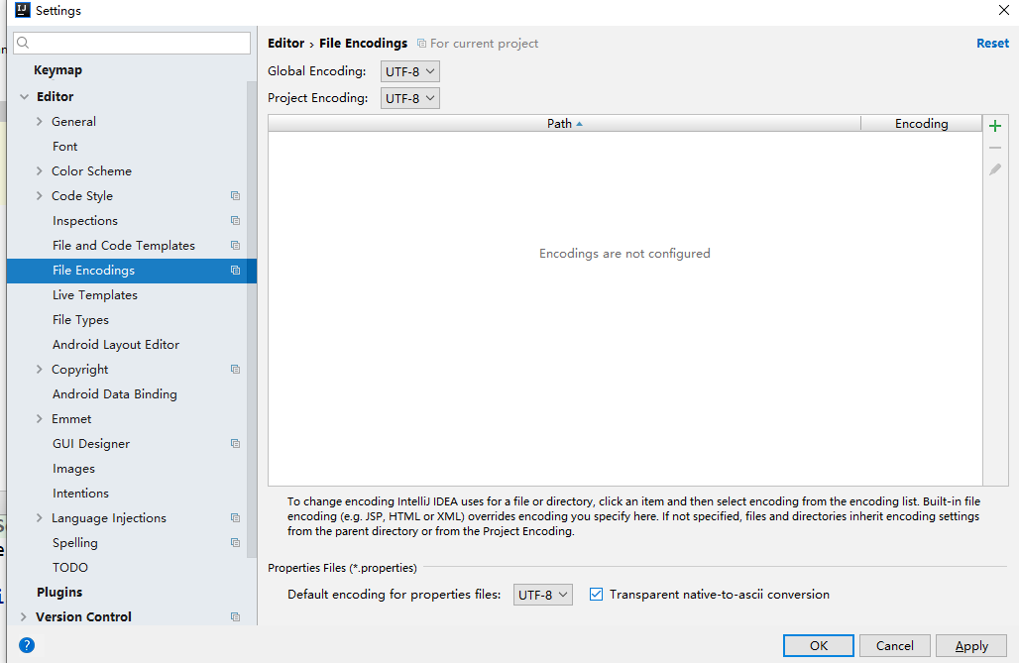Expand the General tree node
Viewport: 1019px width, 663px height.
pos(39,122)
